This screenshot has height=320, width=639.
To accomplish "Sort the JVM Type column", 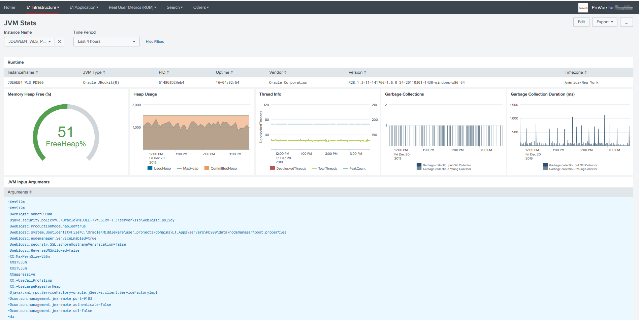I will tap(104, 72).
